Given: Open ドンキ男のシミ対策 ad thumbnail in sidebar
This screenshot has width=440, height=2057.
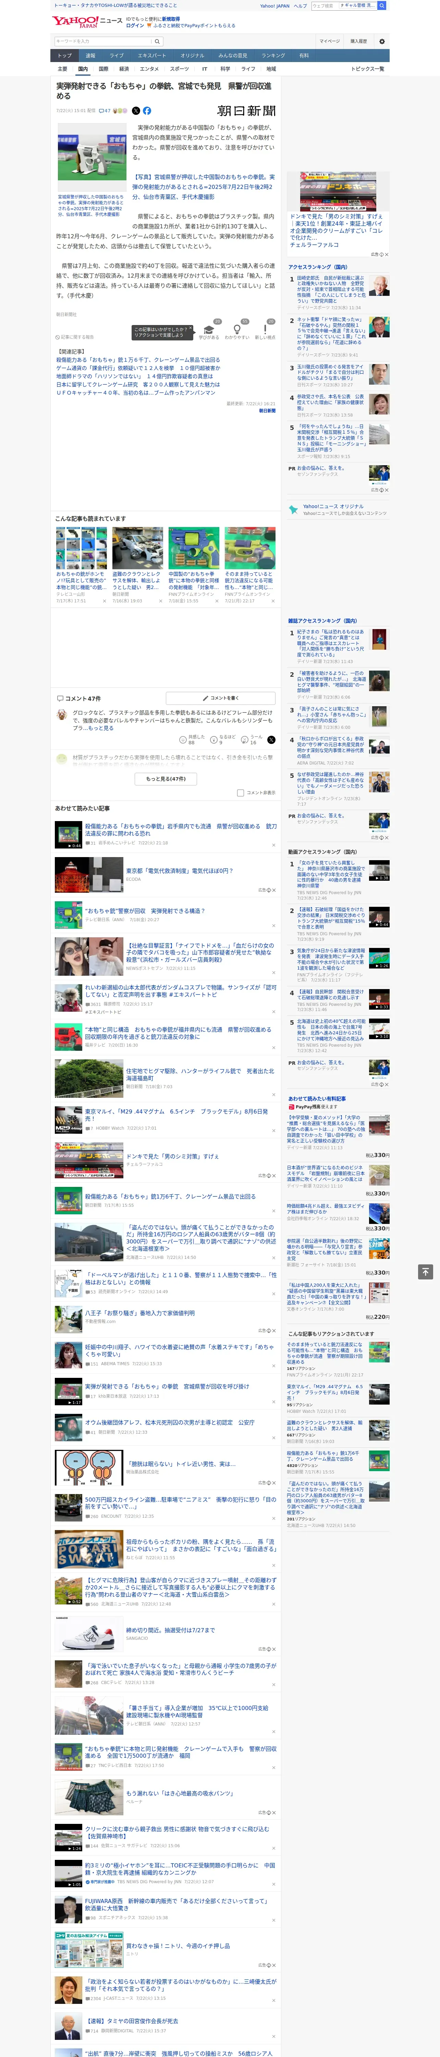Looking at the screenshot, I should click(338, 192).
